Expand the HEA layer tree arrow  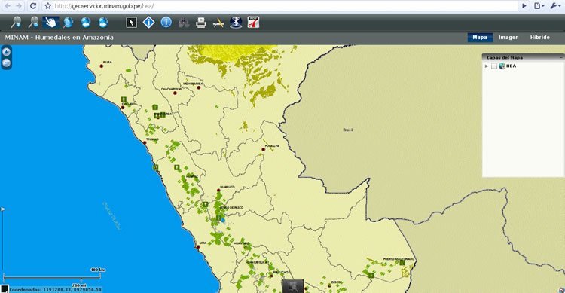487,66
